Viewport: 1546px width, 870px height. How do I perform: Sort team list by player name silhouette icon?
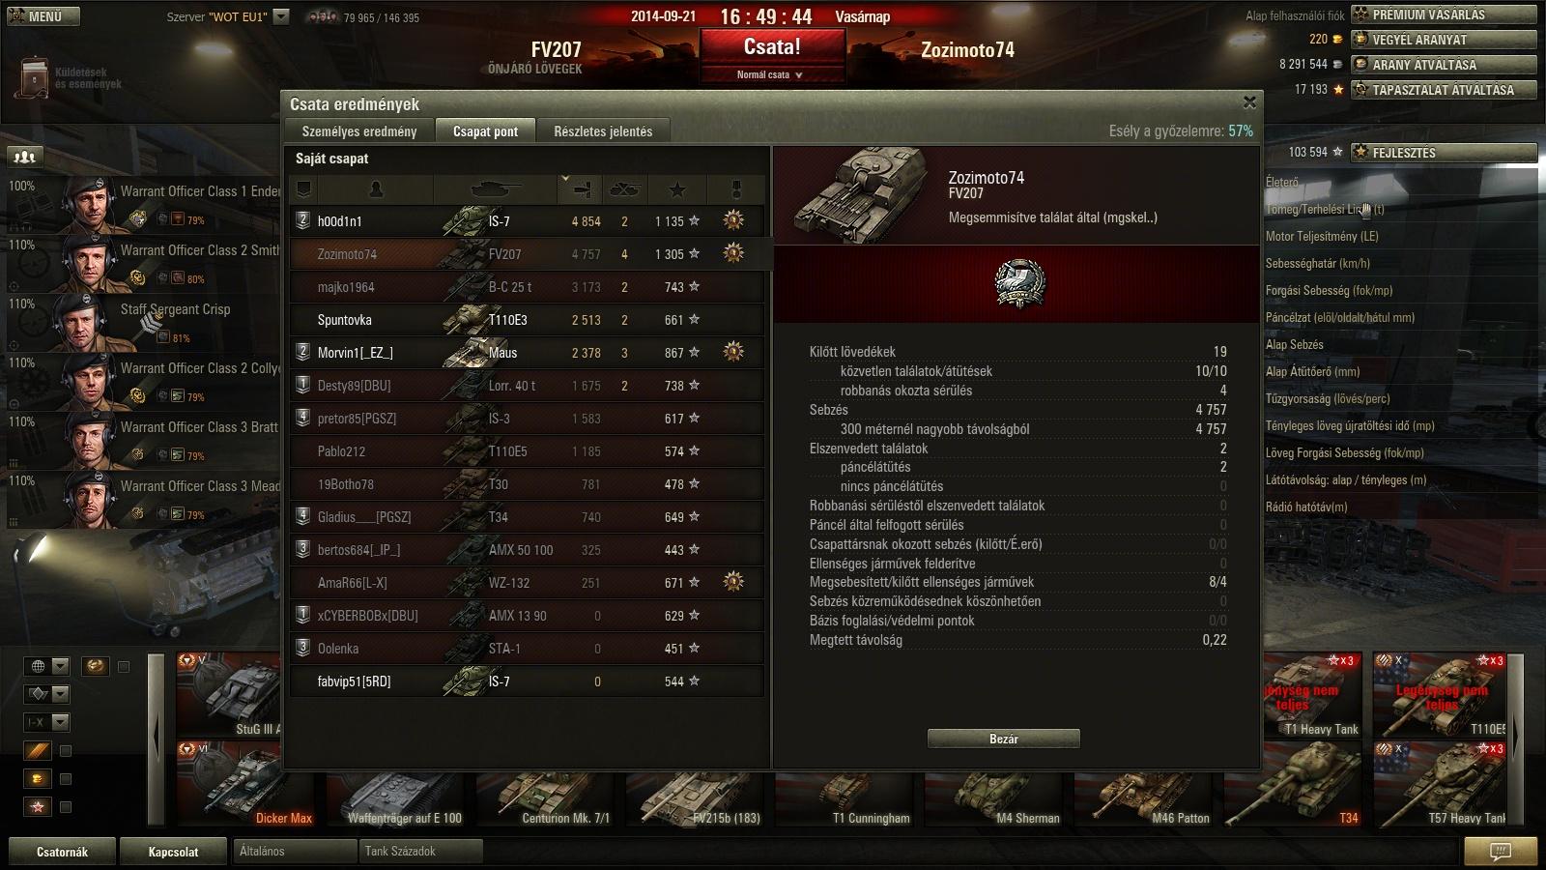[x=376, y=188]
